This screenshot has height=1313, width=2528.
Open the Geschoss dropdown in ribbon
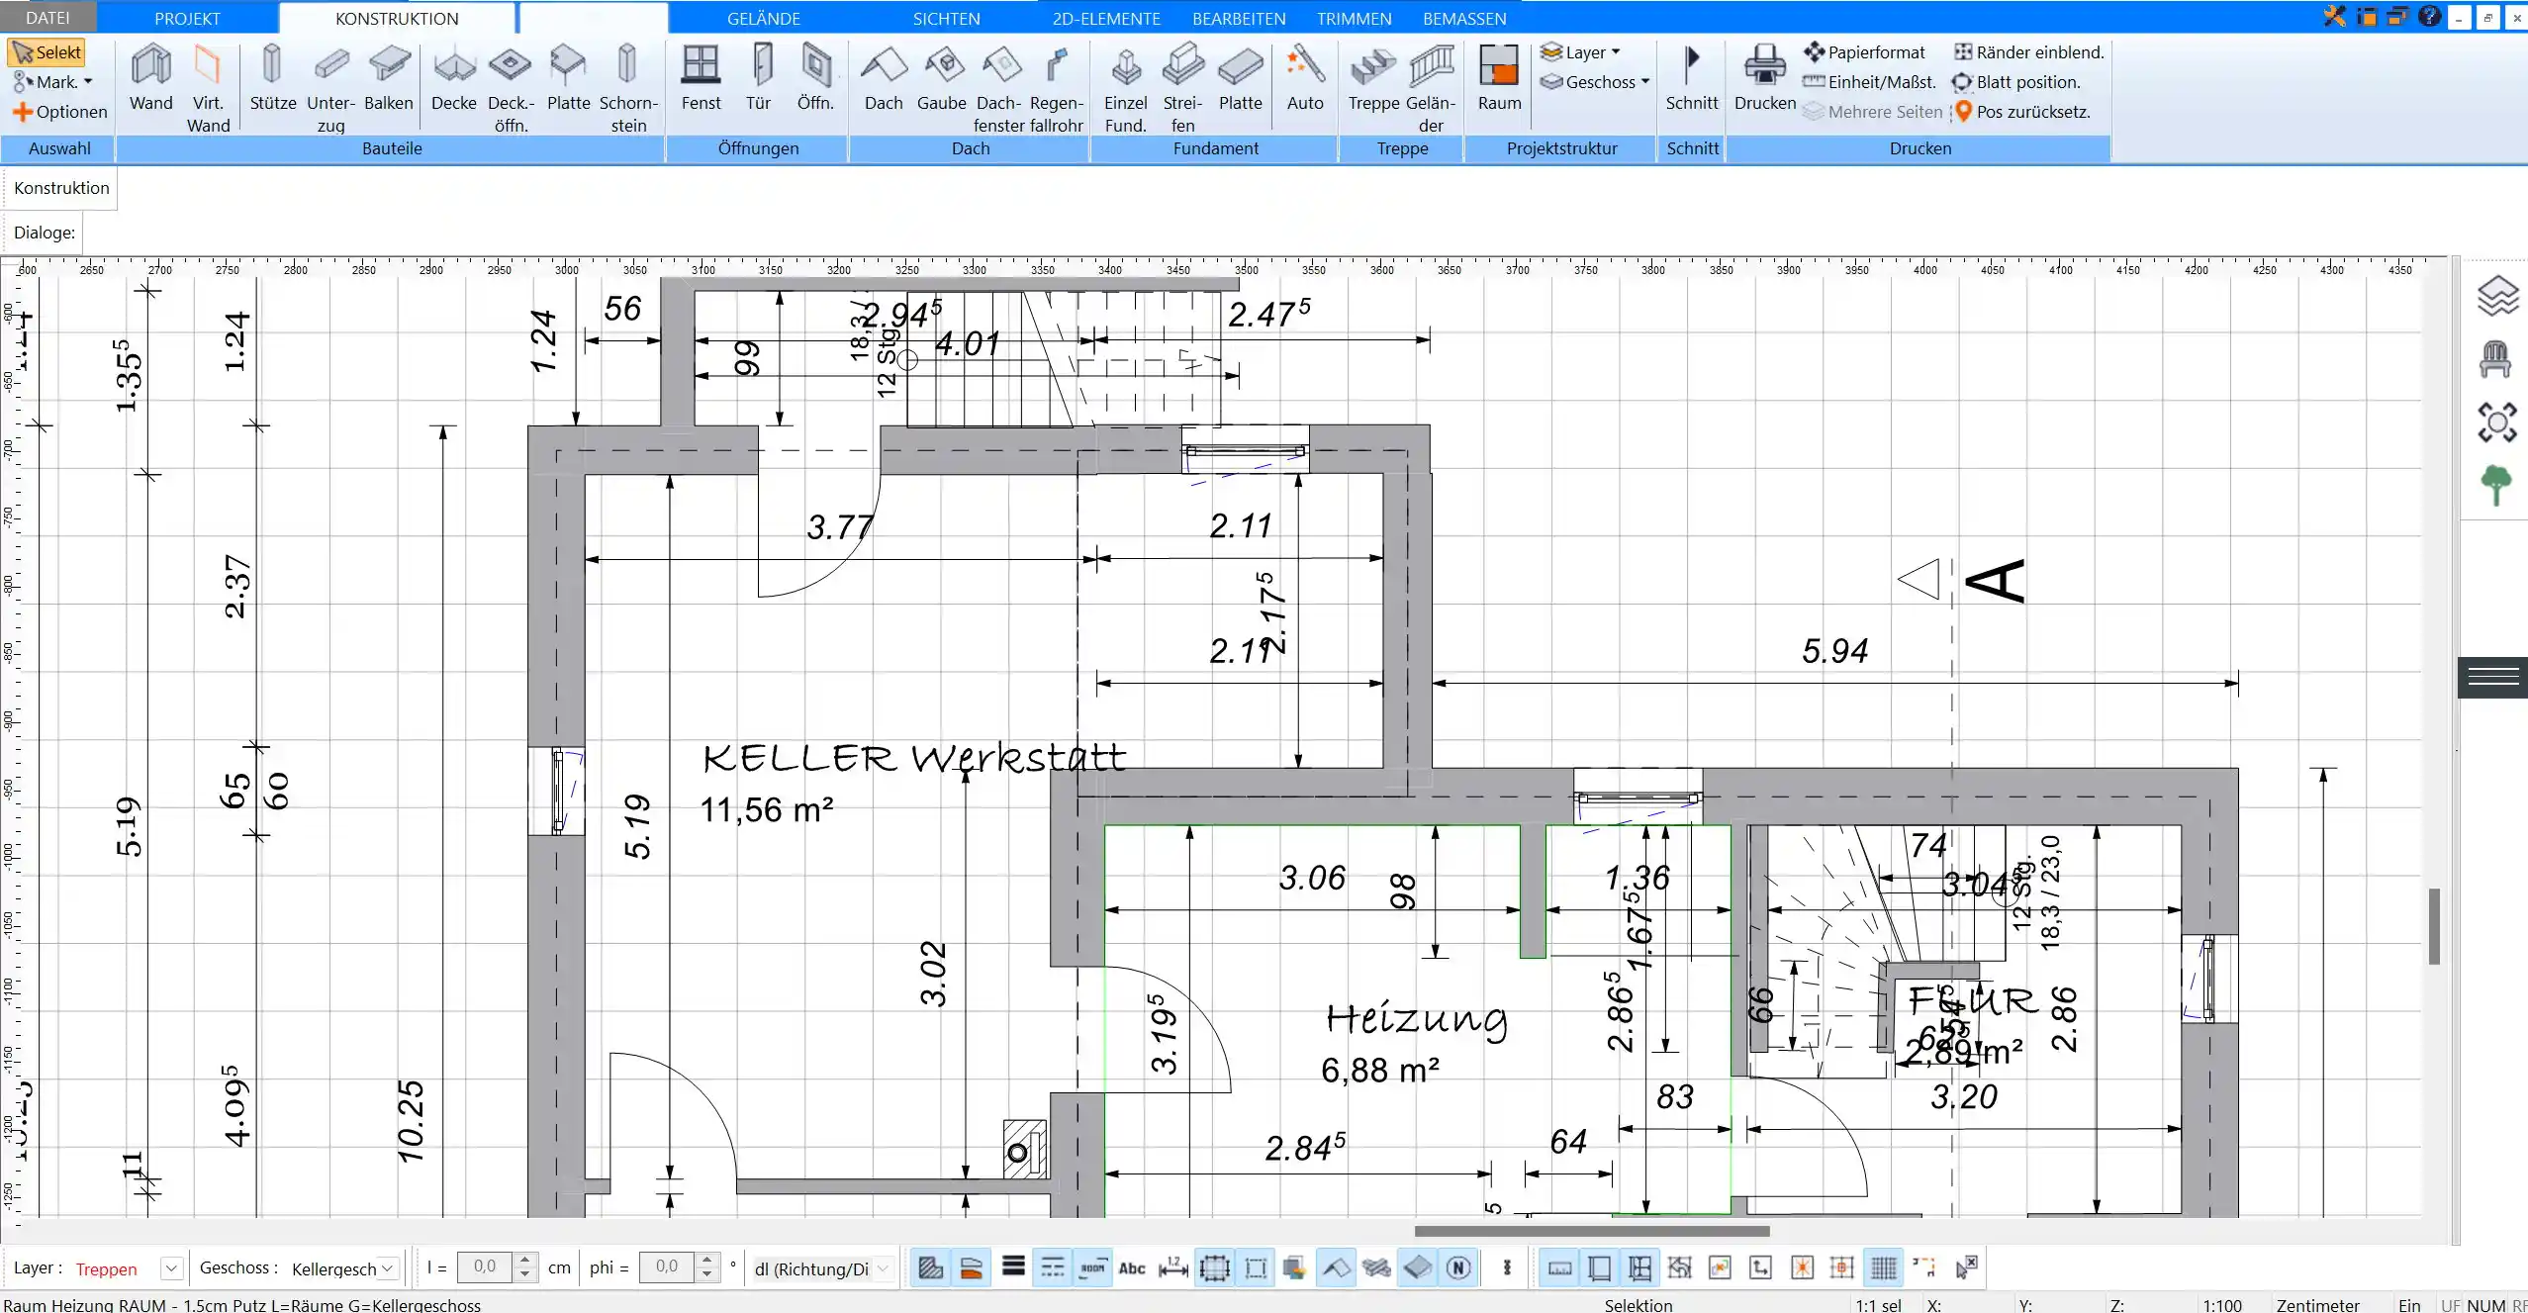click(1595, 82)
